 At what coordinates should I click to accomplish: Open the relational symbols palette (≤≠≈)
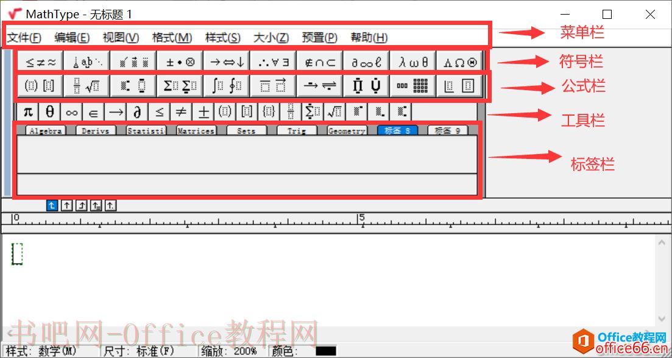coord(41,62)
